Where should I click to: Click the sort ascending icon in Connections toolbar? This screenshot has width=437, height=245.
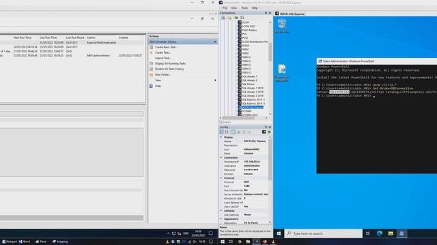point(242,18)
